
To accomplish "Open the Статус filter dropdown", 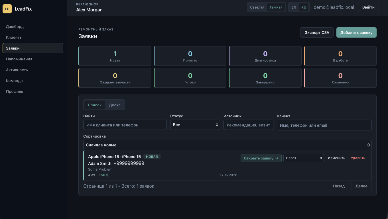I will [x=195, y=125].
